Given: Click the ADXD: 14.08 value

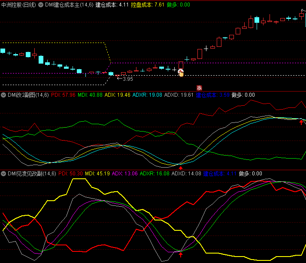Looking at the screenshot, I should (x=186, y=174).
